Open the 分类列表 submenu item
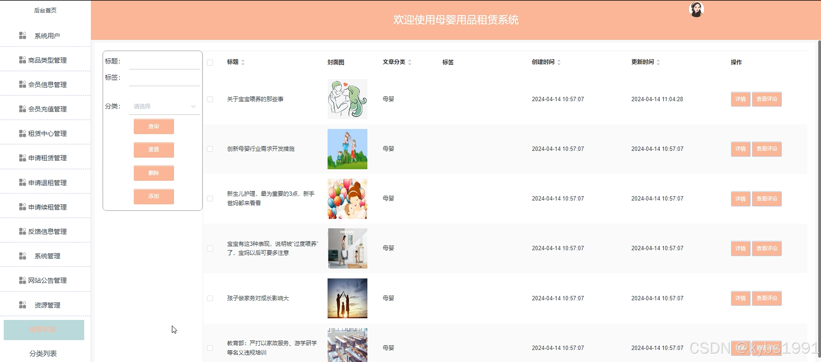The width and height of the screenshot is (821, 362). tap(43, 353)
